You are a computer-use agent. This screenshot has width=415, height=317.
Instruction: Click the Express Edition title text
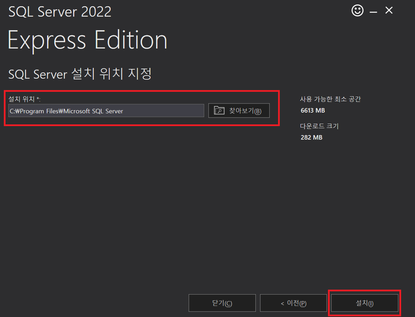coord(88,41)
